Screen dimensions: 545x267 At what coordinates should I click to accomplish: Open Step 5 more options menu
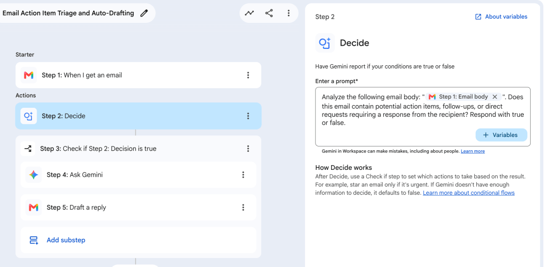(x=243, y=208)
